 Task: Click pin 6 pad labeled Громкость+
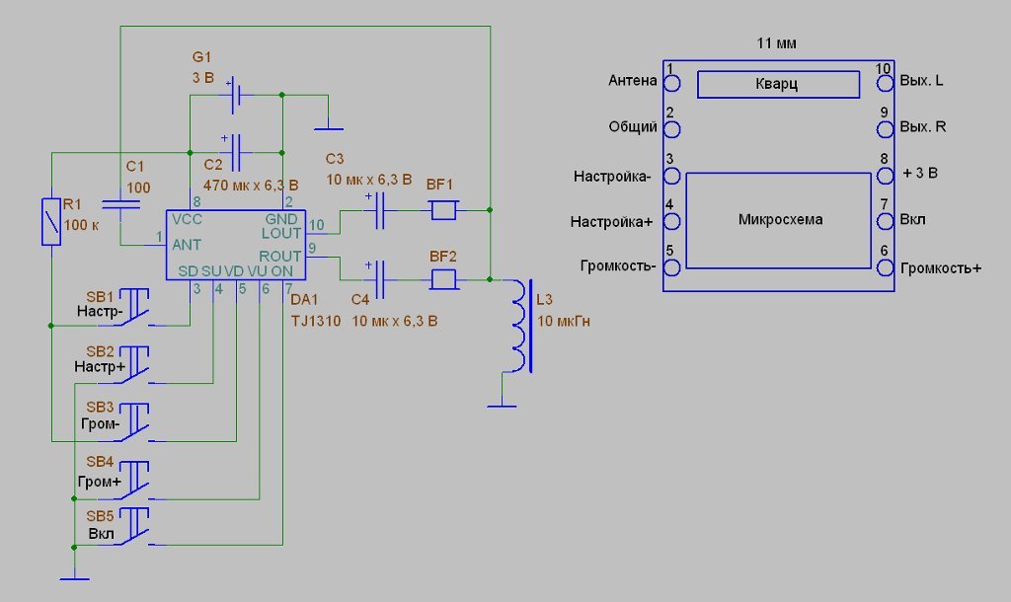pyautogui.click(x=885, y=267)
